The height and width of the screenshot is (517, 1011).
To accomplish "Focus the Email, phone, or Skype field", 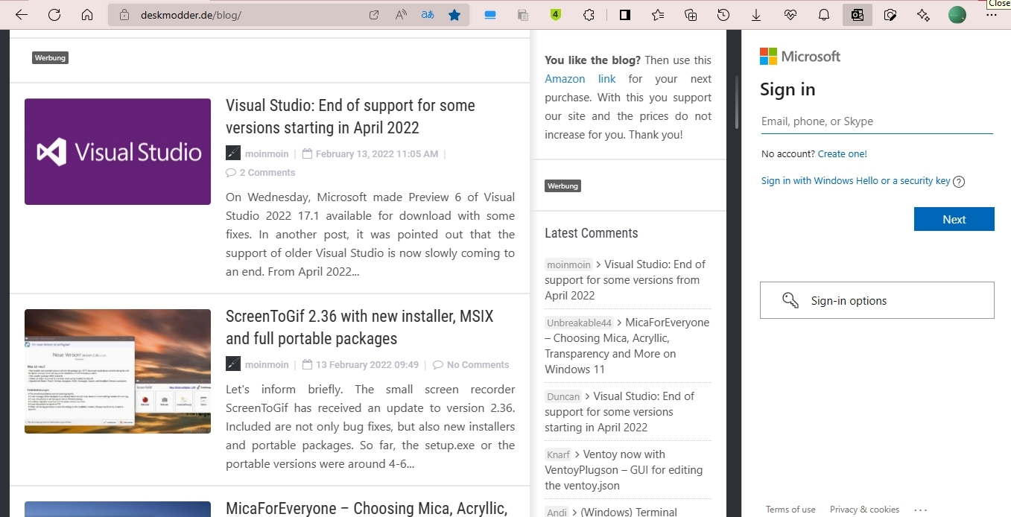I will (x=877, y=121).
